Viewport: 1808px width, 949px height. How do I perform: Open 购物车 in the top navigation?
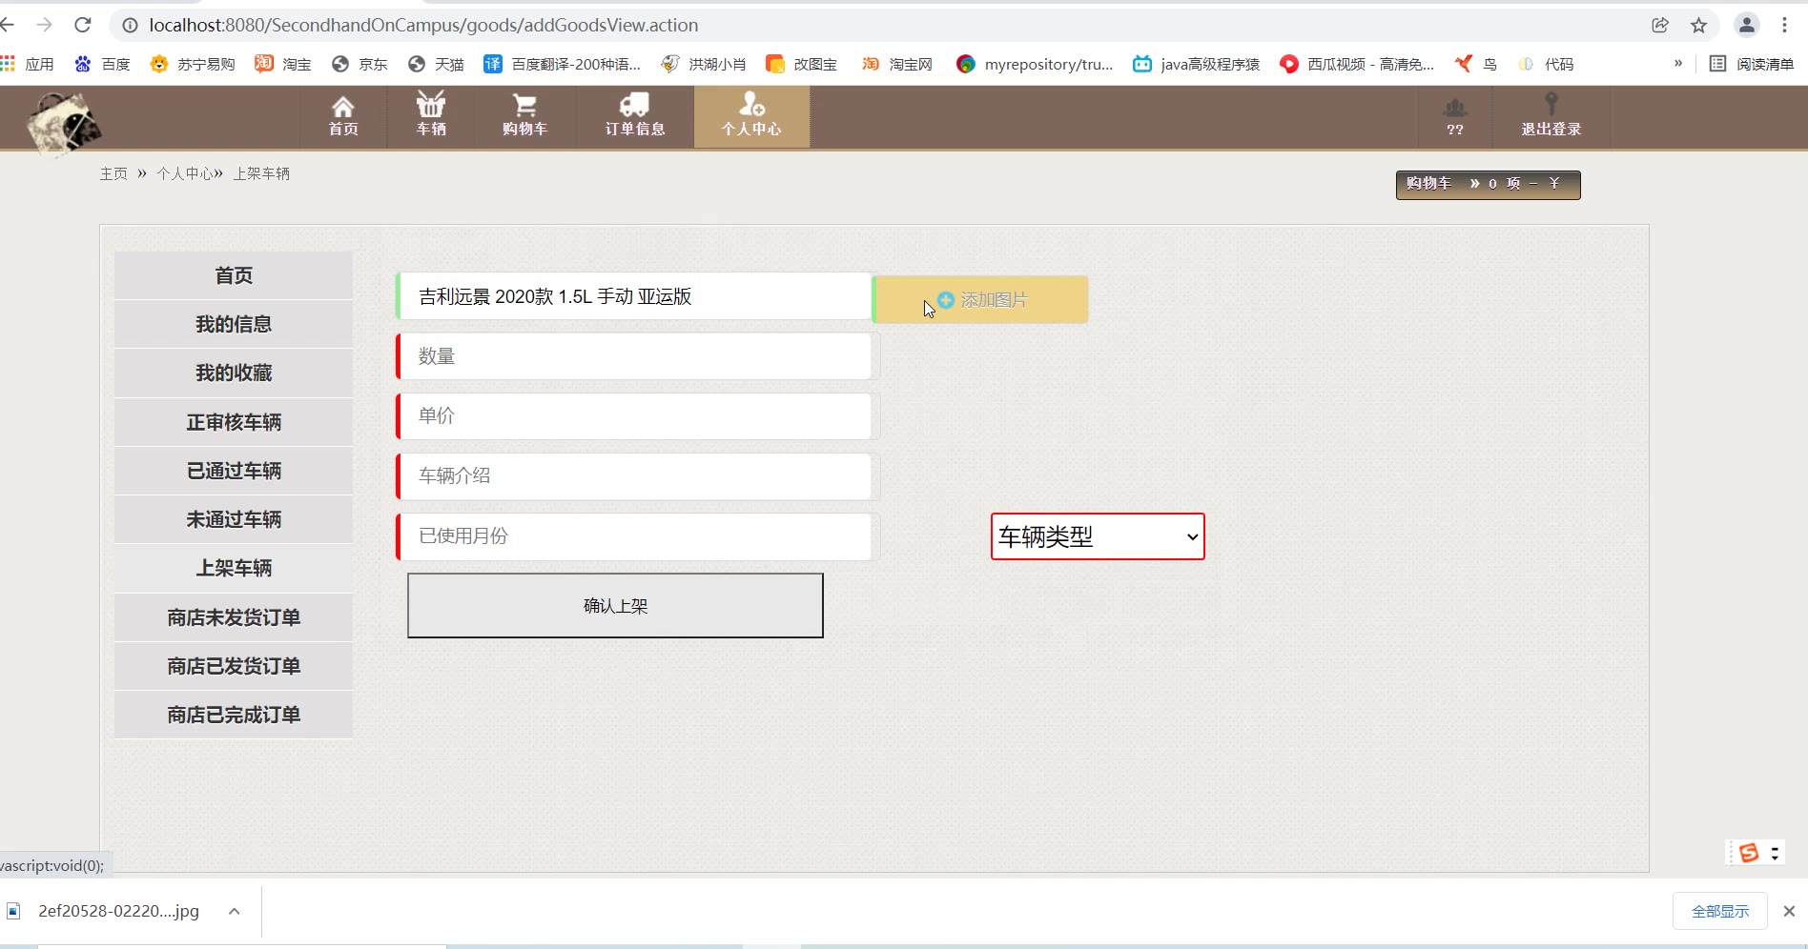tap(524, 116)
